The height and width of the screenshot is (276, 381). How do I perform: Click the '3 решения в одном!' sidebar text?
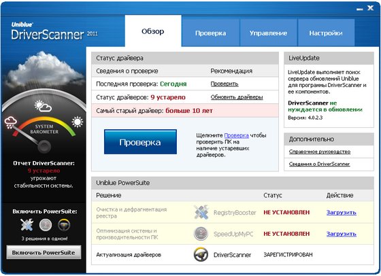[44, 239]
